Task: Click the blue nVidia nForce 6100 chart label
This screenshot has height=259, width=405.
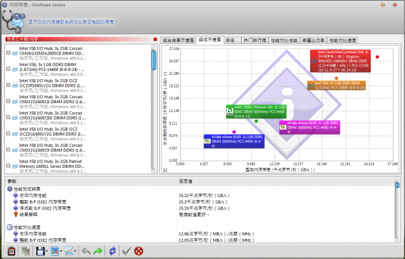Action: (x=234, y=141)
